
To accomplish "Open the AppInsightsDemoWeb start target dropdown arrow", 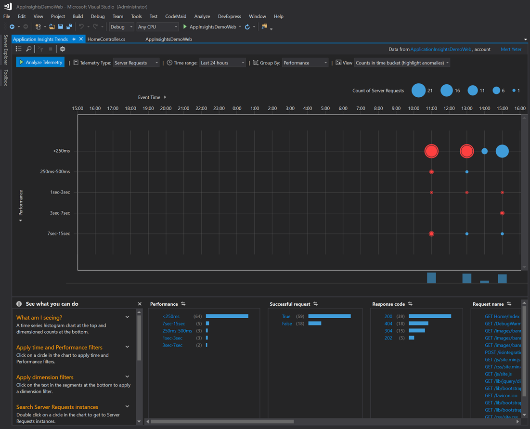I will [240, 26].
